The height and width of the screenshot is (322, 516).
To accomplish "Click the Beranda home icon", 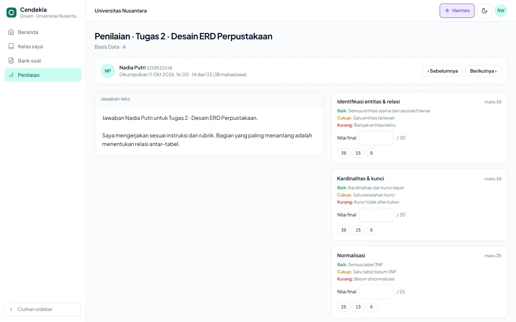I will (11, 32).
